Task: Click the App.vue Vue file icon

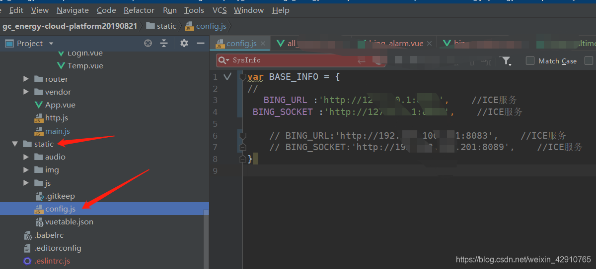Action: [x=39, y=105]
